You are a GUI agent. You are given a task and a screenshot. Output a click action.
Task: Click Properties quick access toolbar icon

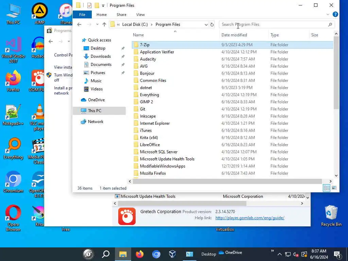(89, 5)
